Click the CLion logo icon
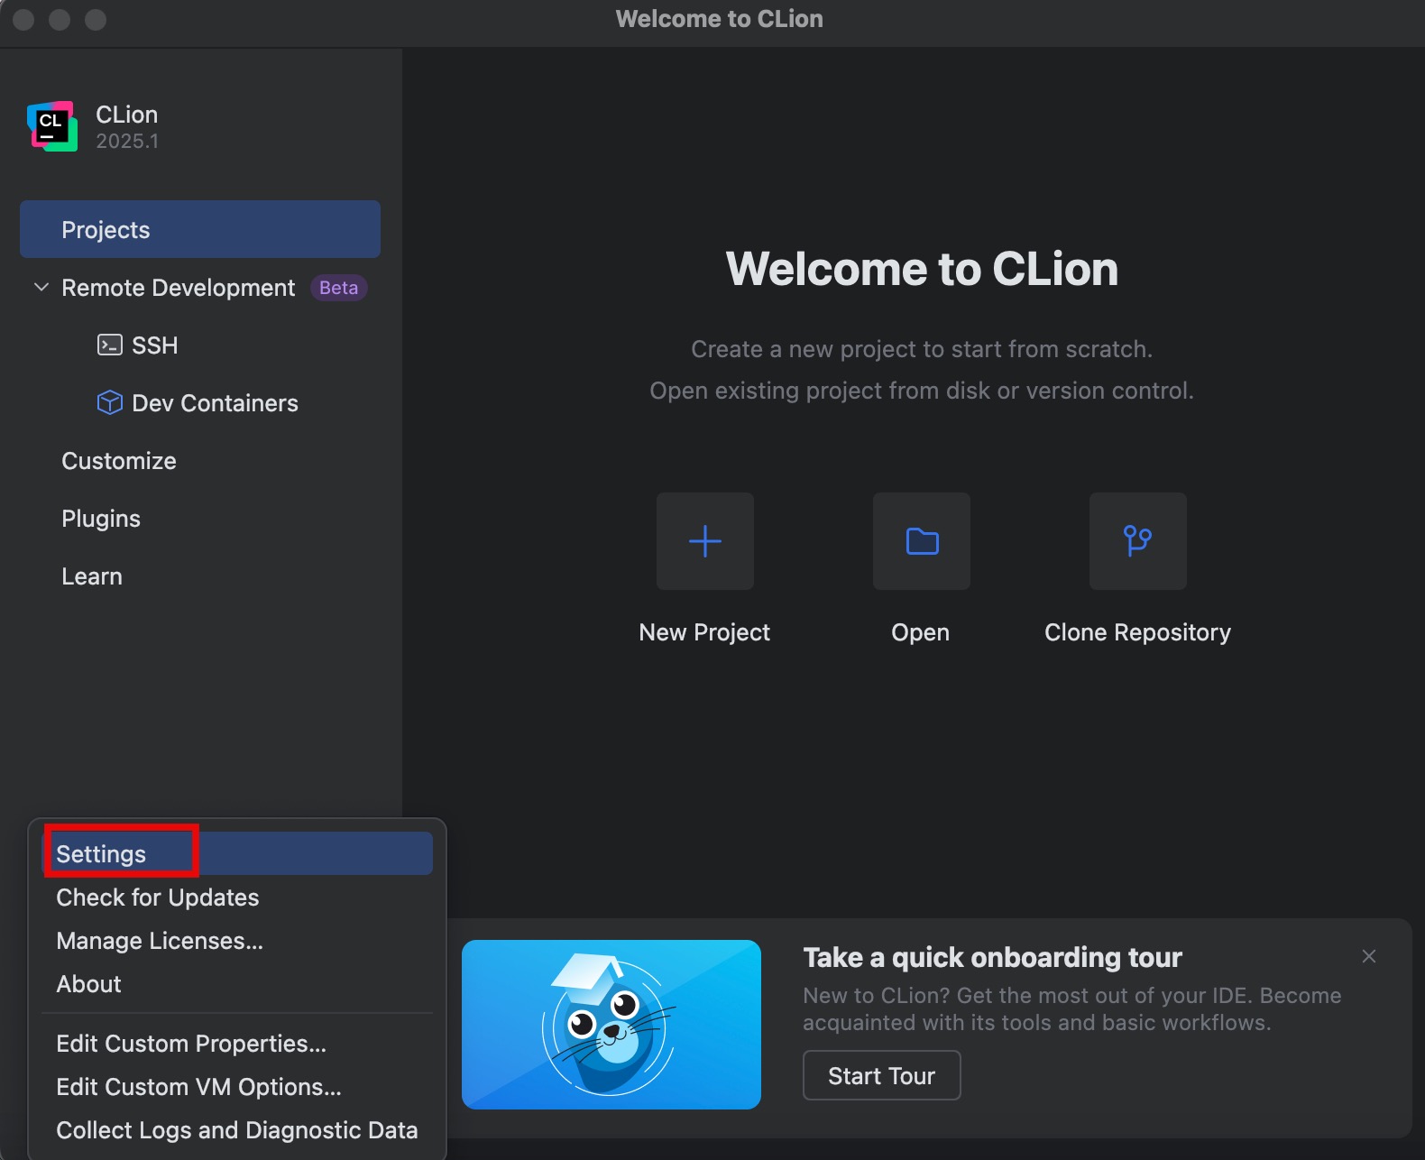Screen dimensions: 1425x1160 [52, 126]
